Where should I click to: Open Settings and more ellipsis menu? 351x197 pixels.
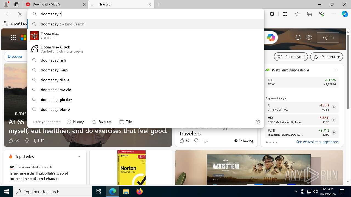point(333,14)
